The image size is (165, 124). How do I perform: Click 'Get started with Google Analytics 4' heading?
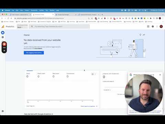click(x=38, y=114)
